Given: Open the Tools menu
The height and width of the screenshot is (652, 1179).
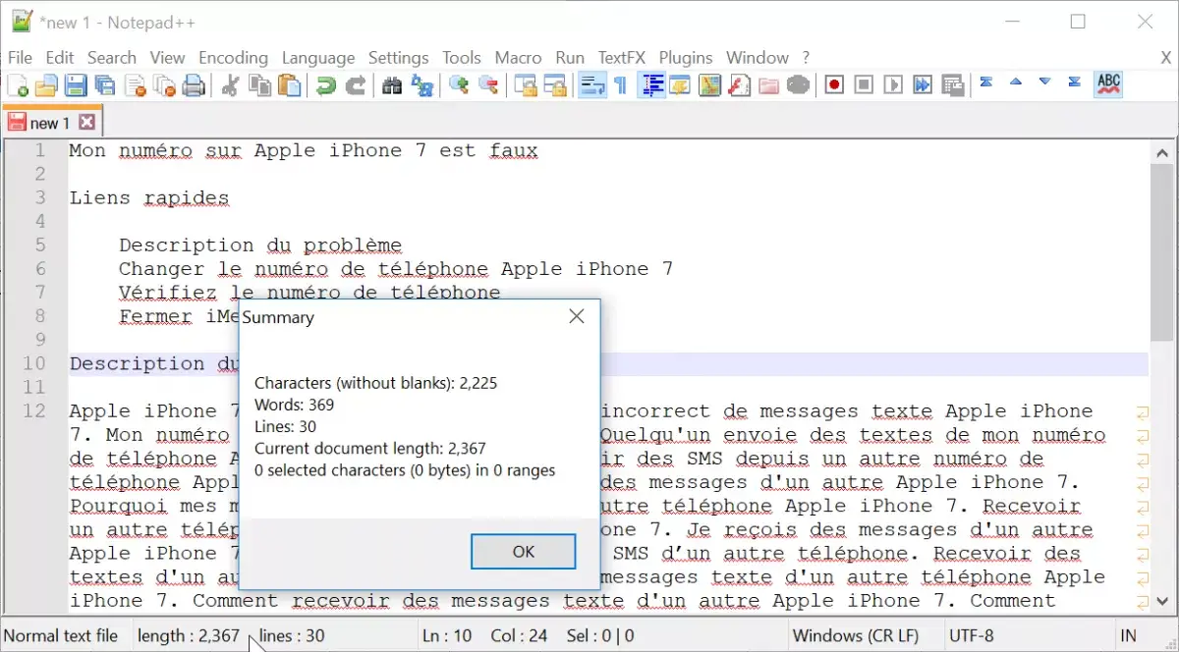Looking at the screenshot, I should 462,58.
